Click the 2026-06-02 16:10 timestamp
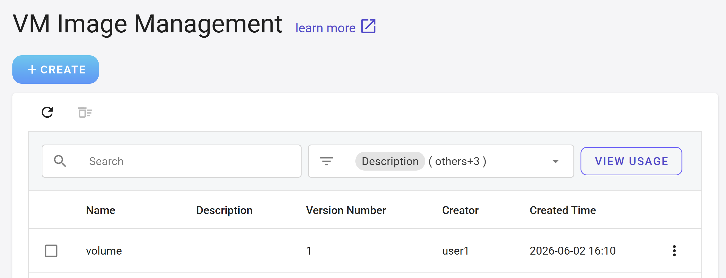 [x=572, y=251]
